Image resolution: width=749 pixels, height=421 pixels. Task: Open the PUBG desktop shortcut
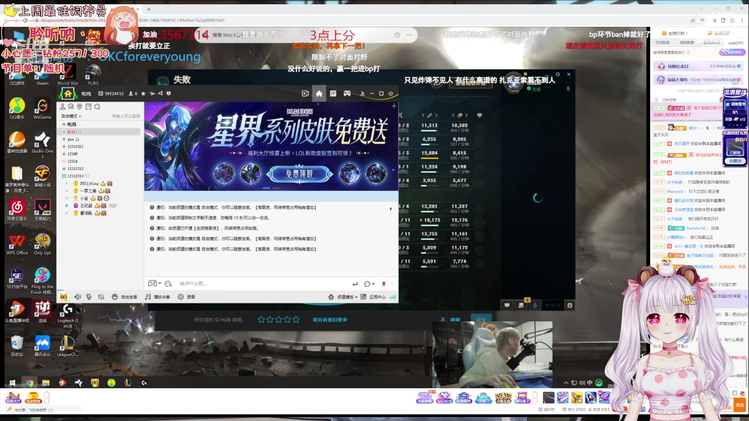93,75
